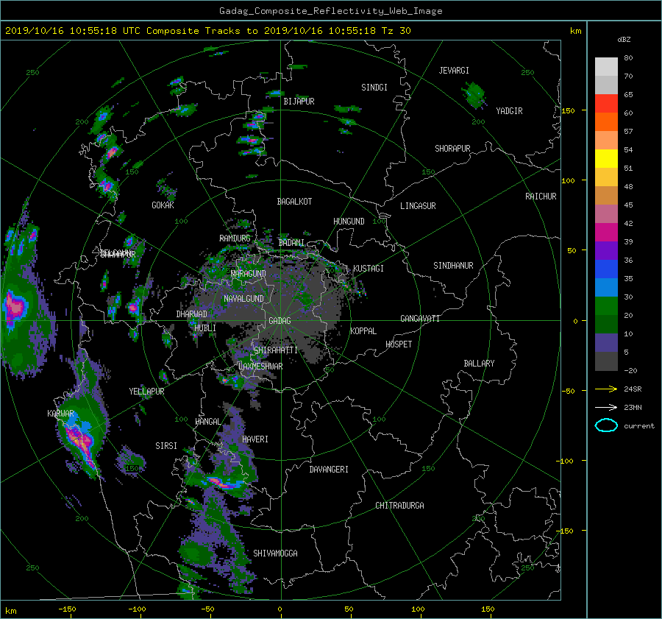Click the SIRSI city label

click(166, 446)
